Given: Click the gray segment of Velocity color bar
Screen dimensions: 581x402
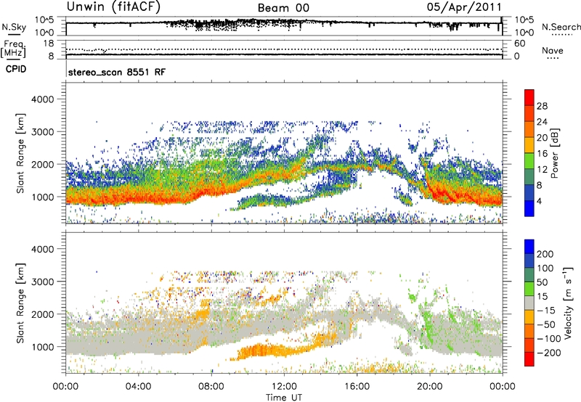Looking at the screenshot, I should [529, 303].
